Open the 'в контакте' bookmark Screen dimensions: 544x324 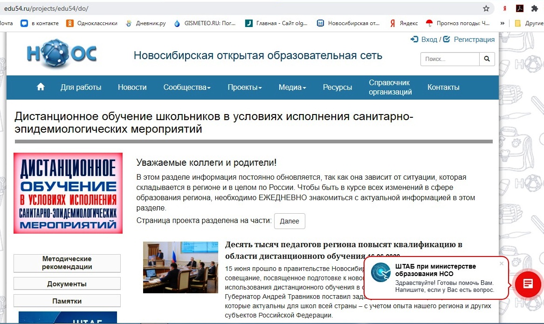[40, 23]
